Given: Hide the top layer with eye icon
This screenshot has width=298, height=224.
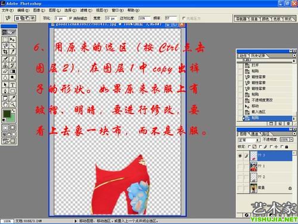Looking at the screenshot, I should pos(240,156).
